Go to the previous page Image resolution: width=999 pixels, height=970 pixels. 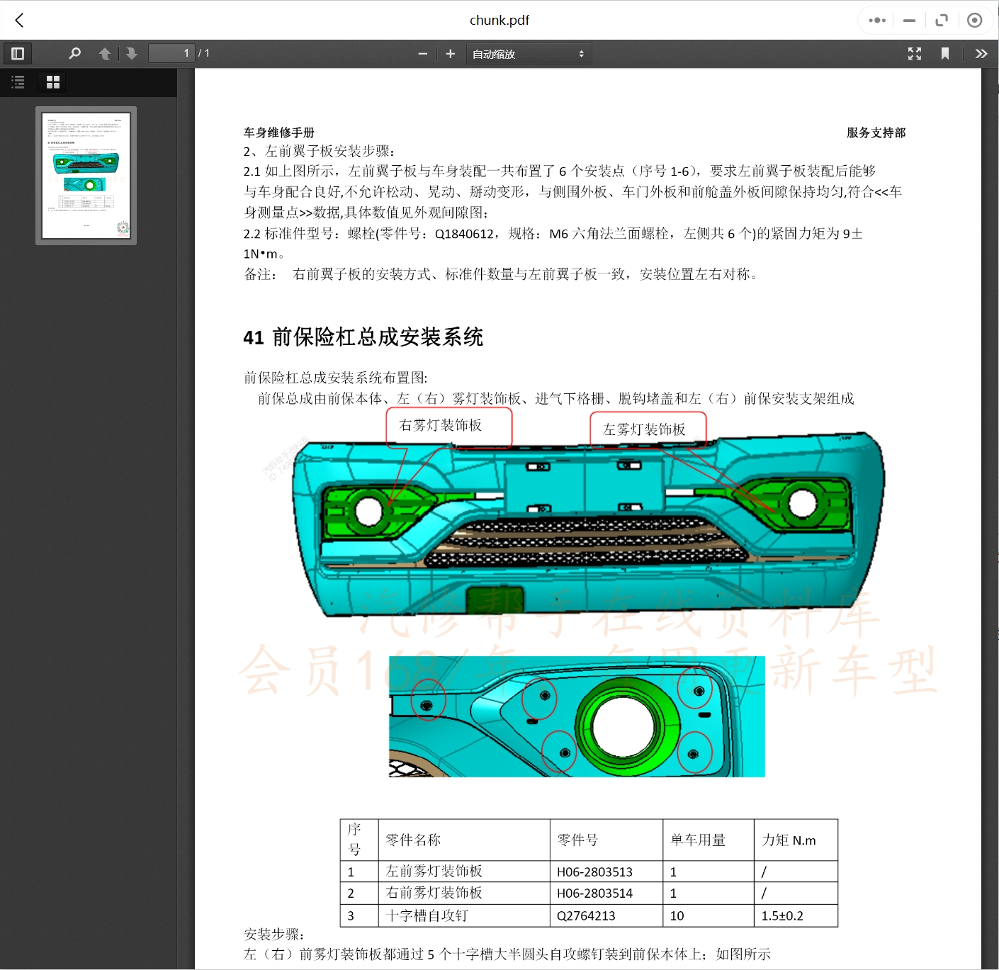tap(105, 53)
